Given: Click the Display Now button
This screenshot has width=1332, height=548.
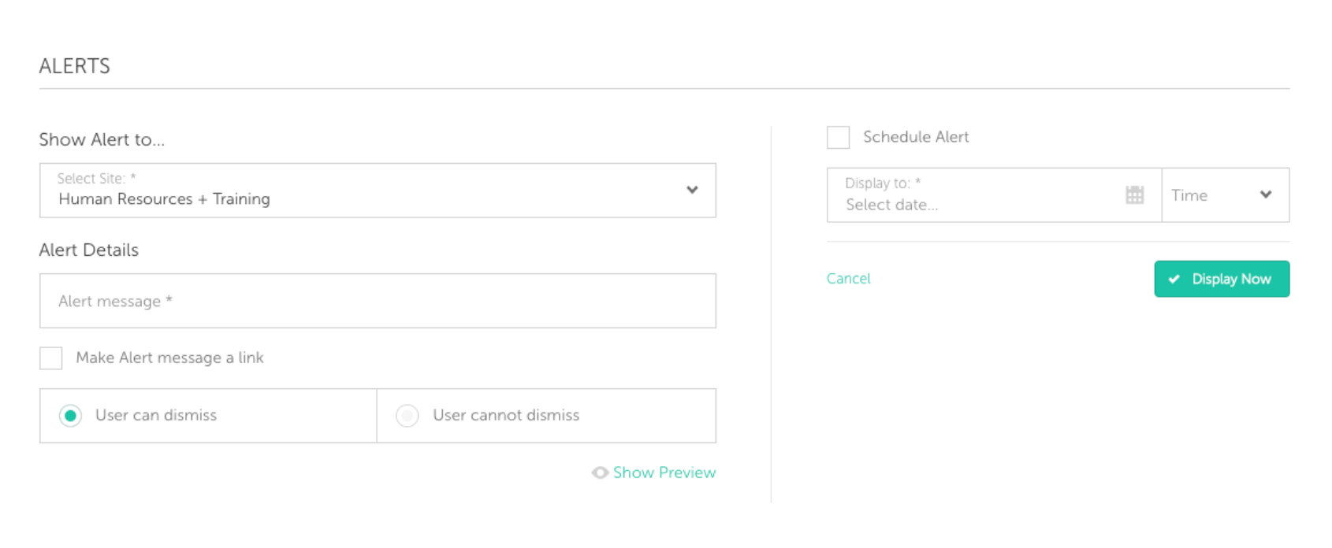Looking at the screenshot, I should coord(1222,279).
